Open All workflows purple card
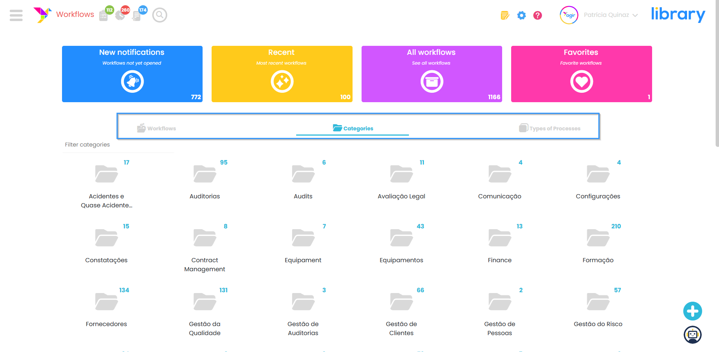The image size is (719, 352). click(x=432, y=74)
